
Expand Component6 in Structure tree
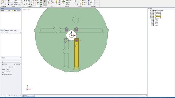click(x=150, y=16)
